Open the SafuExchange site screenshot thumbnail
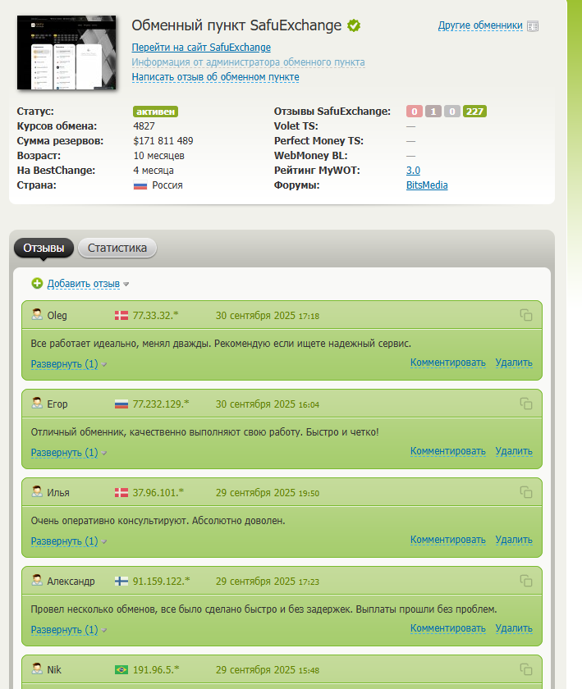582x689 pixels. [x=66, y=52]
